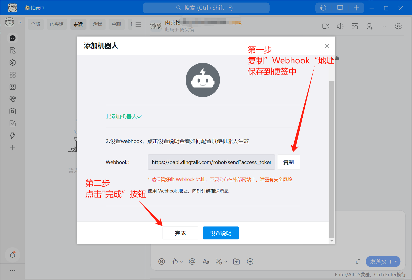Open the notification bell icon

point(12,255)
